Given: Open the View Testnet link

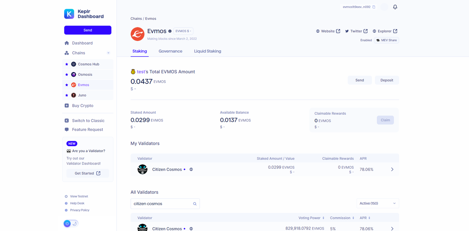Looking at the screenshot, I should (x=76, y=196).
